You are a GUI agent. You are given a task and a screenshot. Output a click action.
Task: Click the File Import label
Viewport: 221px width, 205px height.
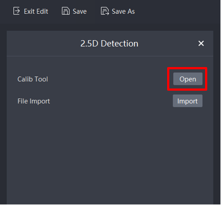(x=34, y=101)
